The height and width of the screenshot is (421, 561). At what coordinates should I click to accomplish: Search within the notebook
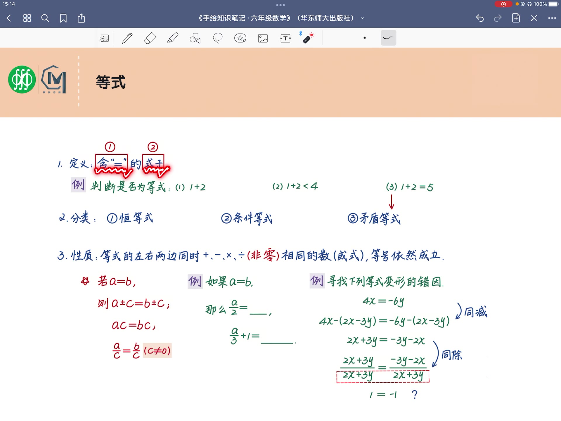(x=45, y=18)
